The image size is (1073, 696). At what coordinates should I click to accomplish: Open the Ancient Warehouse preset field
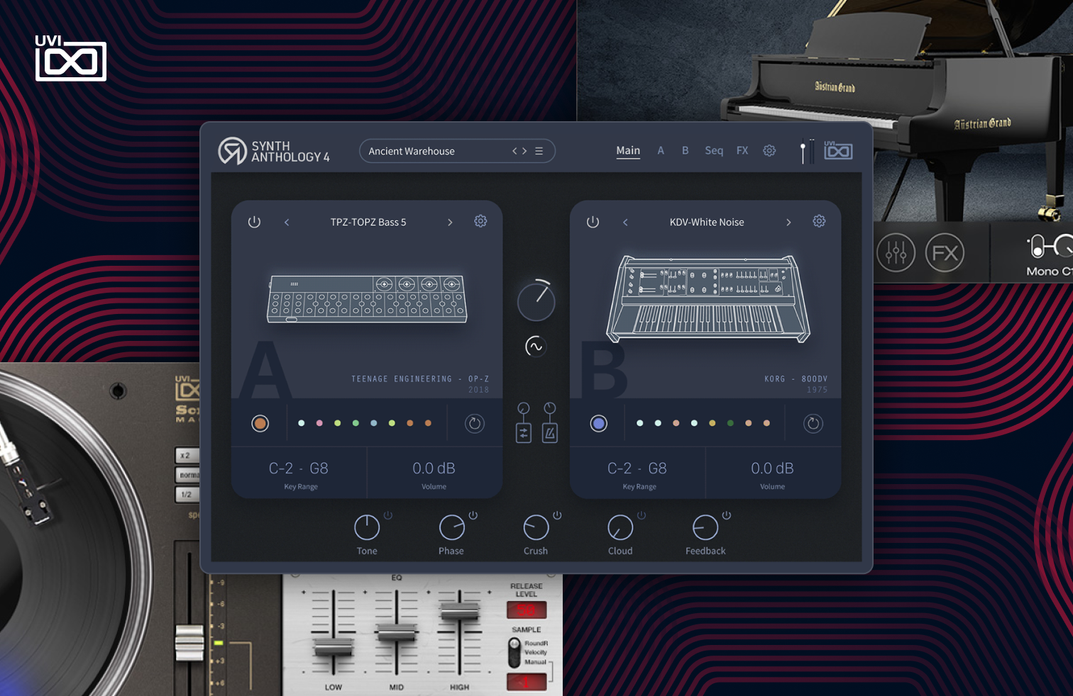click(x=457, y=151)
